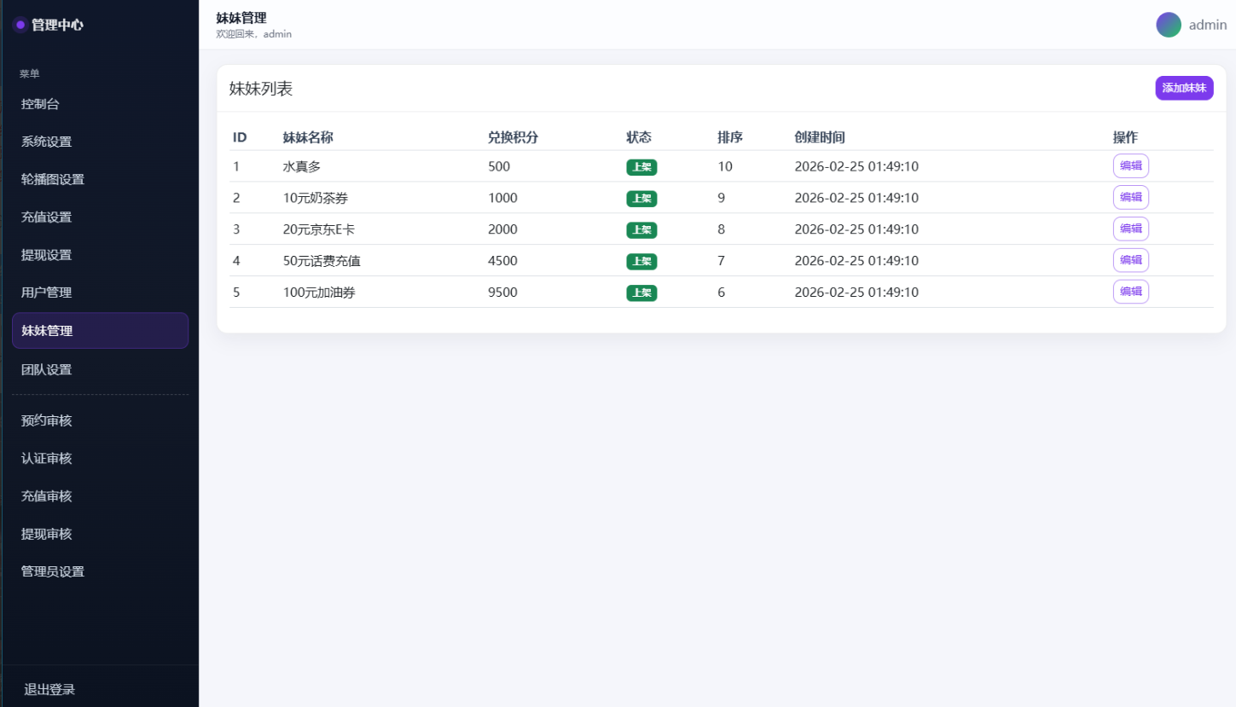
Task: Click 上架 badge in 10元奶茶券 row
Action: [x=641, y=199]
